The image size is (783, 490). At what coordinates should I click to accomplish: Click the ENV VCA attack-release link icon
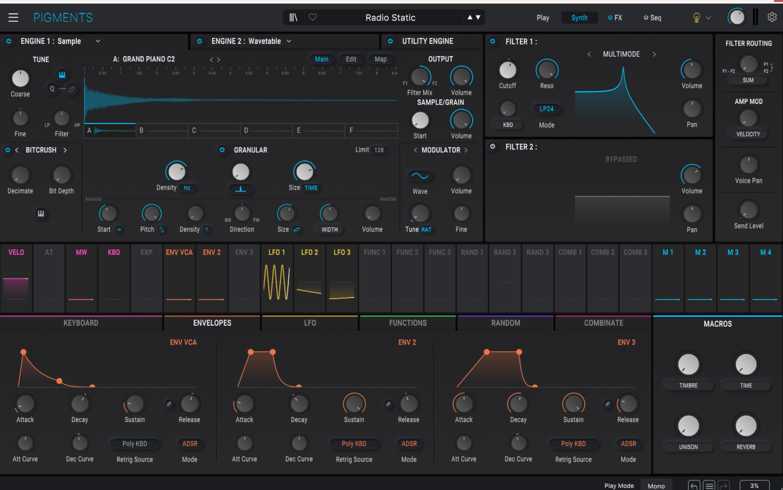(x=169, y=404)
